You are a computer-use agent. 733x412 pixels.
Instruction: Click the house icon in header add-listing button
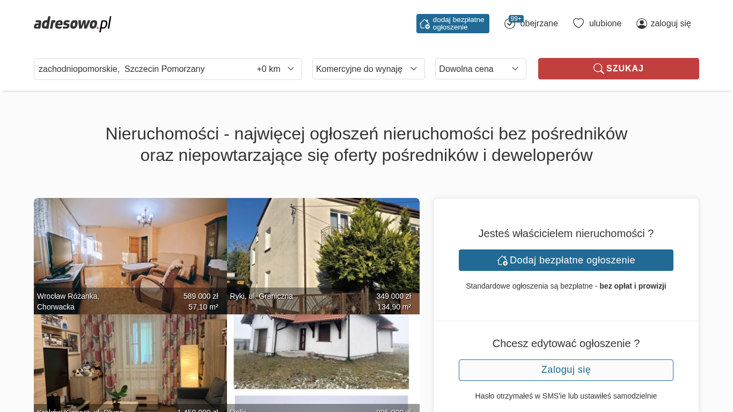424,24
